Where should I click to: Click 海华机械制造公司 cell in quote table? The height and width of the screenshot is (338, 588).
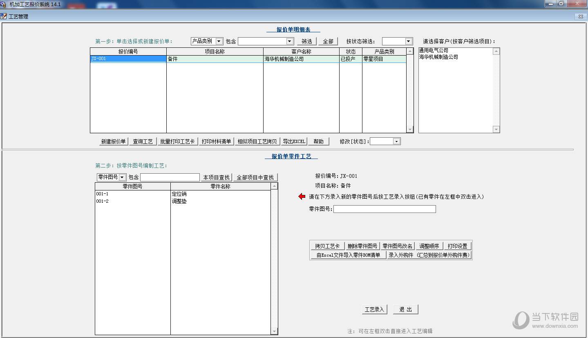(301, 59)
